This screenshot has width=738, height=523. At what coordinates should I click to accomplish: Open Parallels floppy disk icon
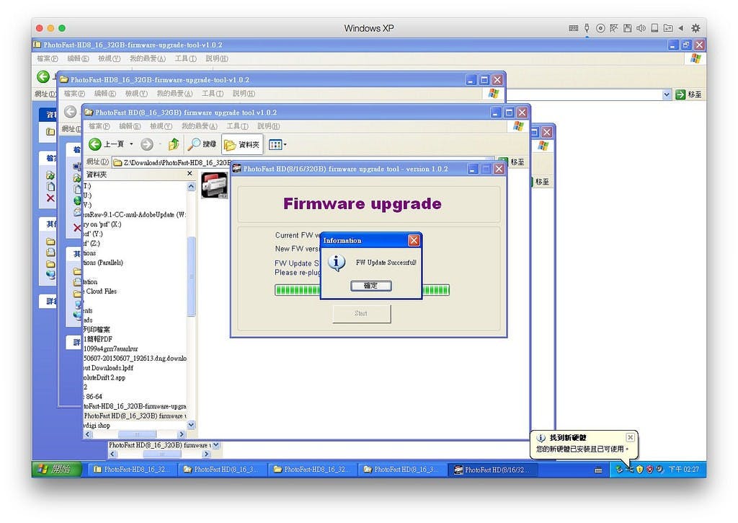pos(628,28)
